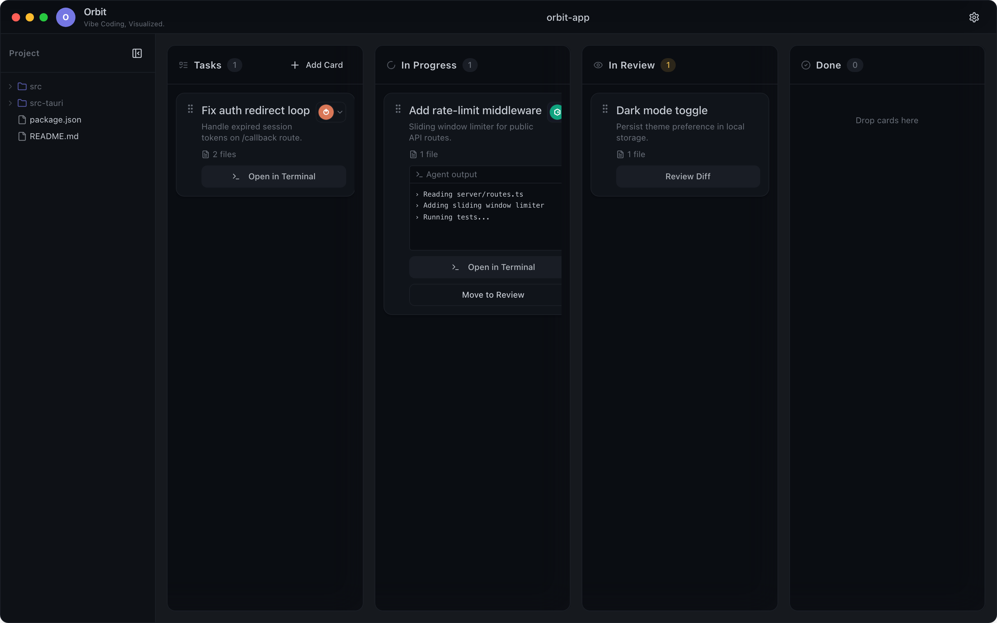Screen dimensions: 997x623
Task: Click the Agent output header label
Action: pos(451,175)
